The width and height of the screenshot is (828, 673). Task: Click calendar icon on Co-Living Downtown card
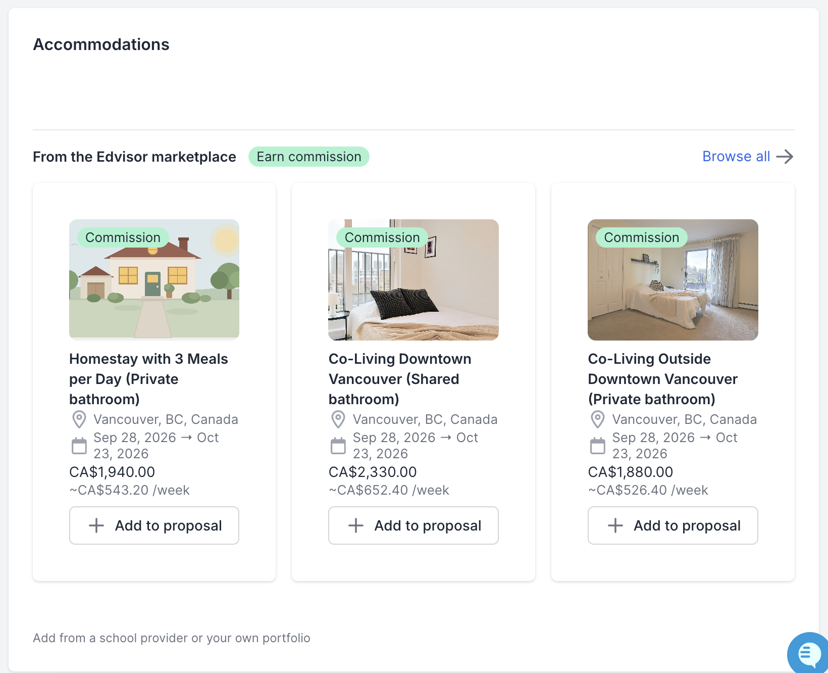(338, 446)
